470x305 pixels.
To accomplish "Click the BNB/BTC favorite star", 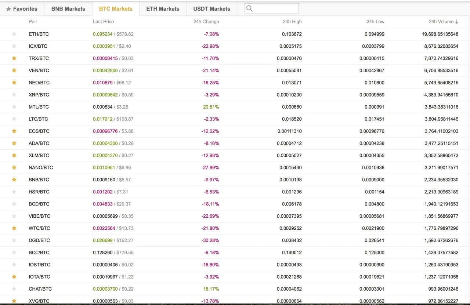I will pos(14,179).
